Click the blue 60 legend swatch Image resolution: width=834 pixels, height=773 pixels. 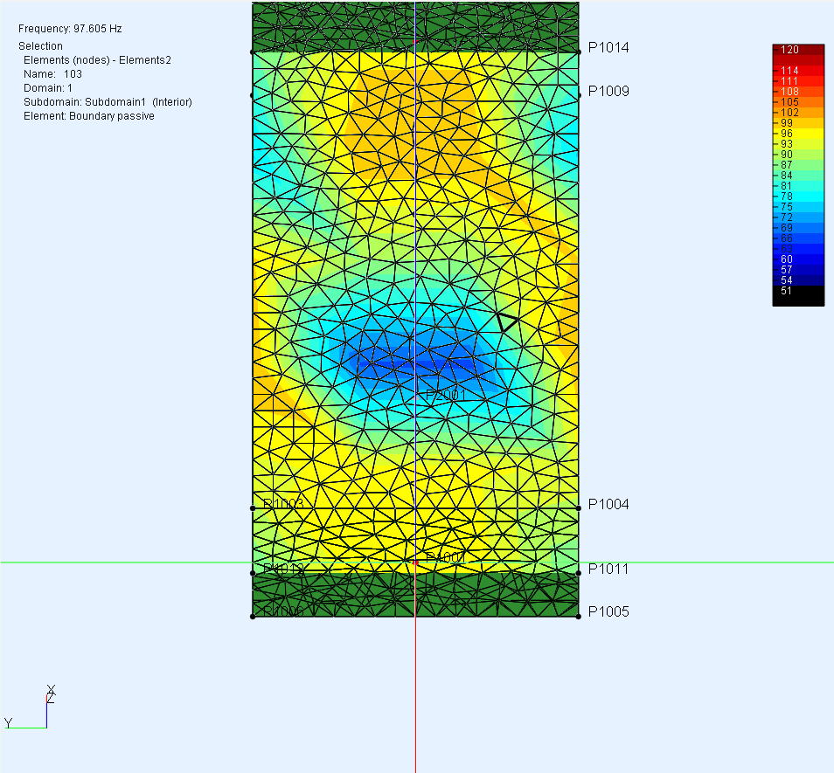[x=798, y=259]
